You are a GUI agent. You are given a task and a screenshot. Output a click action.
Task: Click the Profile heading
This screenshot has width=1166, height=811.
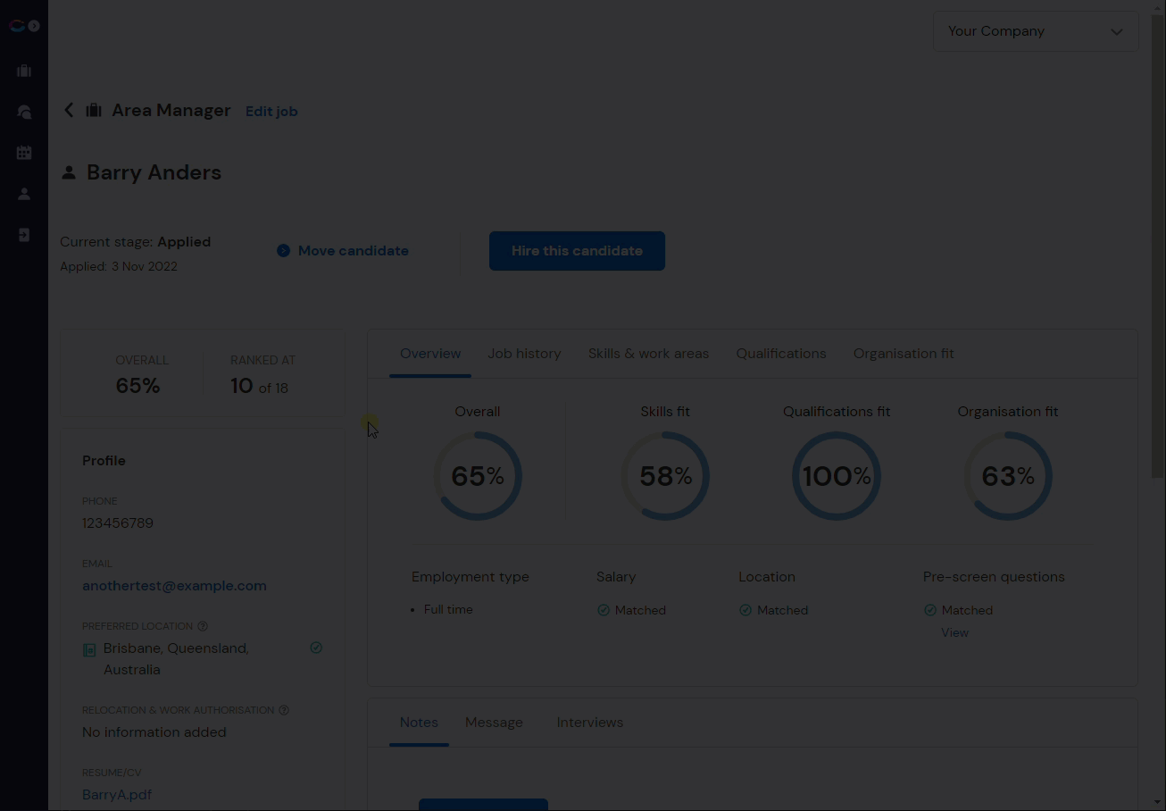point(104,461)
